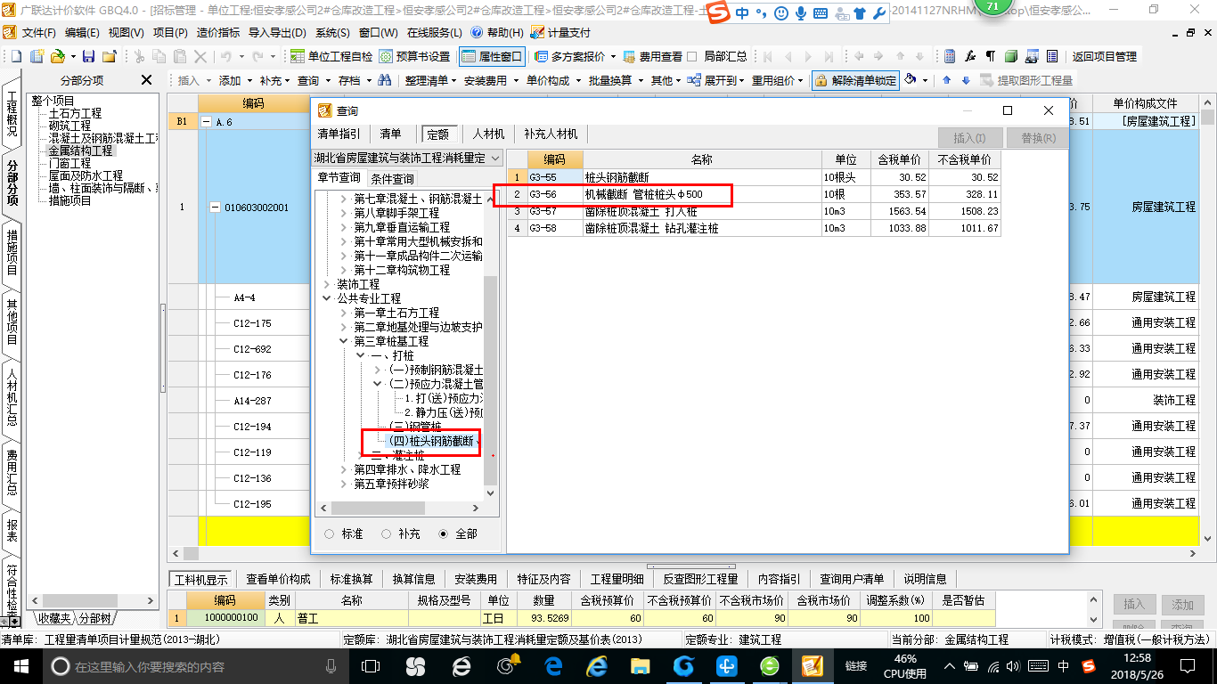
Task: Open the 整理清单 dropdown menu
Action: point(430,80)
